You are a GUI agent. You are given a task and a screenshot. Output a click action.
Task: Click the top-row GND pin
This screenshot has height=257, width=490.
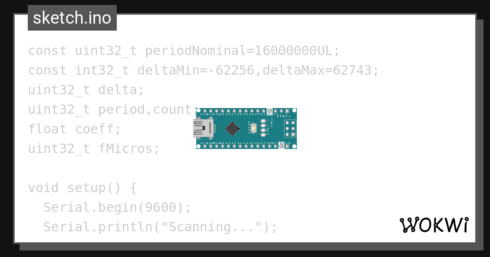click(x=269, y=111)
